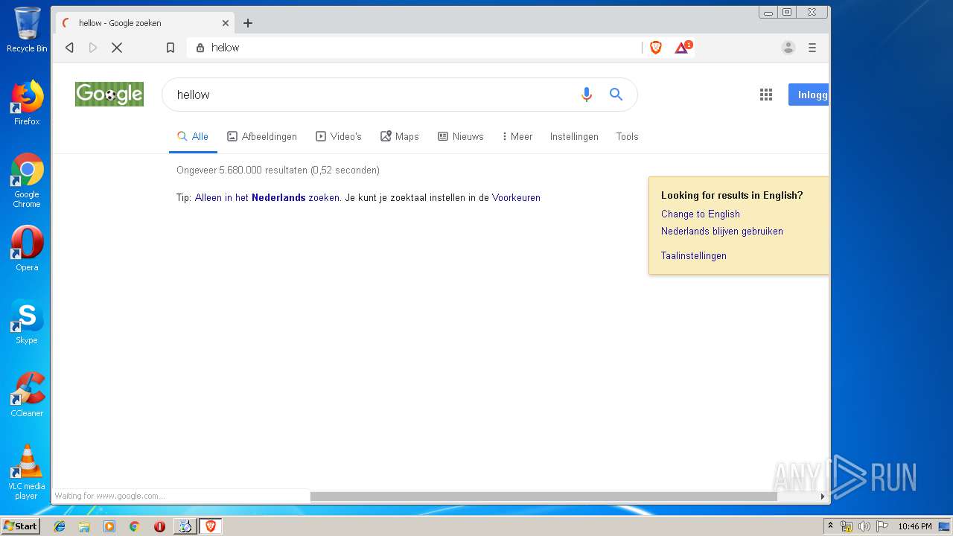Click the 10:46 PM clock

914,526
